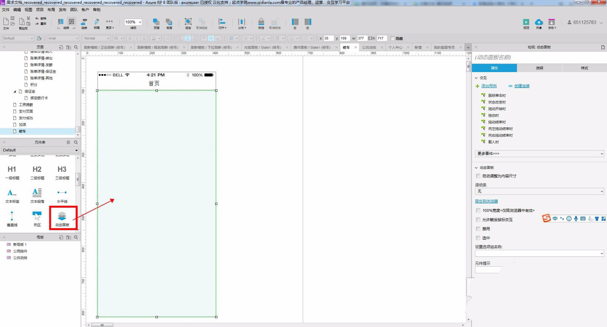607x327 pixels.
Task: Click the 锁定 (lock) toolbar icon
Action: pos(261,22)
